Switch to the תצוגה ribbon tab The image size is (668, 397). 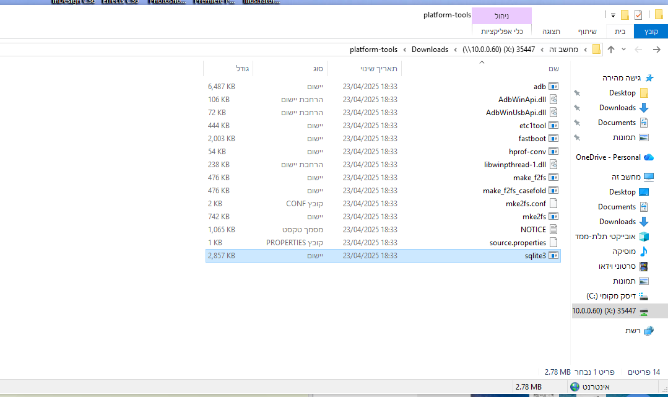pyautogui.click(x=552, y=31)
